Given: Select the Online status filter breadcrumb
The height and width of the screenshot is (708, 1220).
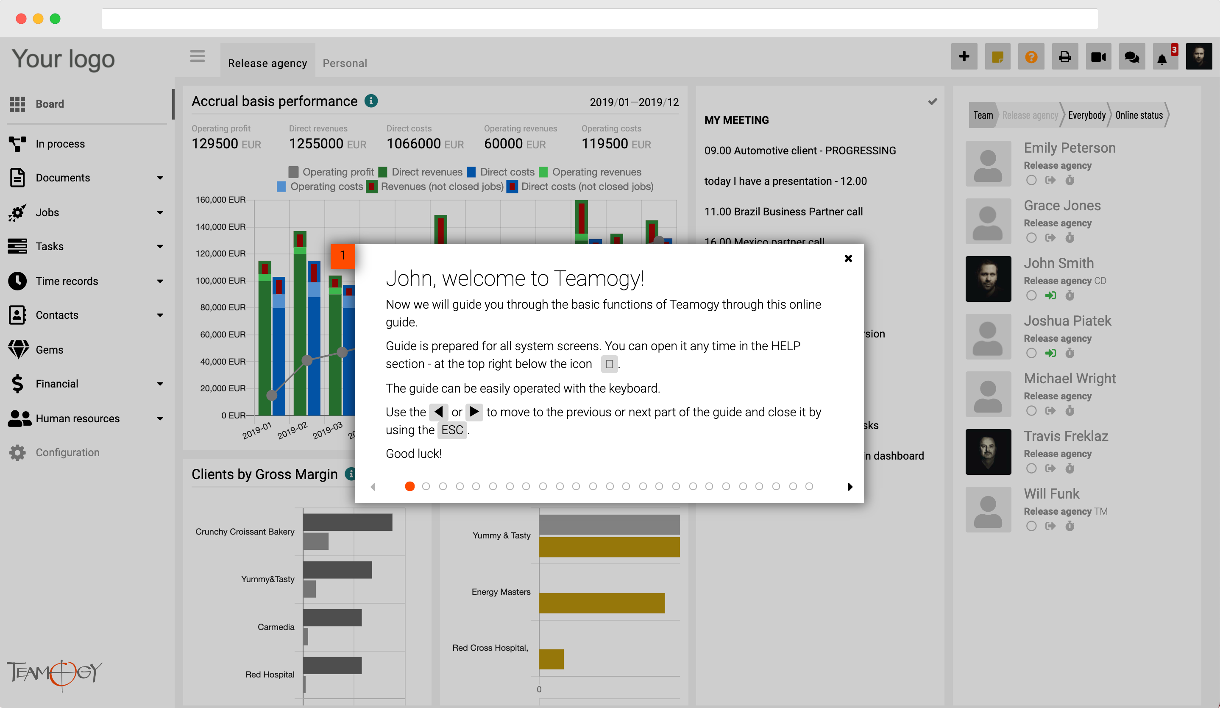Looking at the screenshot, I should [1139, 115].
